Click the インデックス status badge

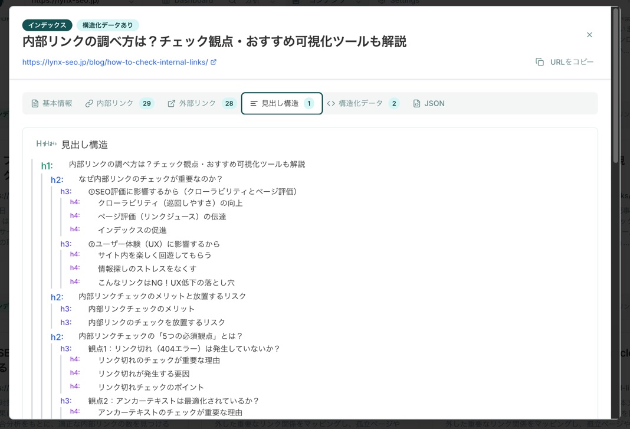point(47,25)
